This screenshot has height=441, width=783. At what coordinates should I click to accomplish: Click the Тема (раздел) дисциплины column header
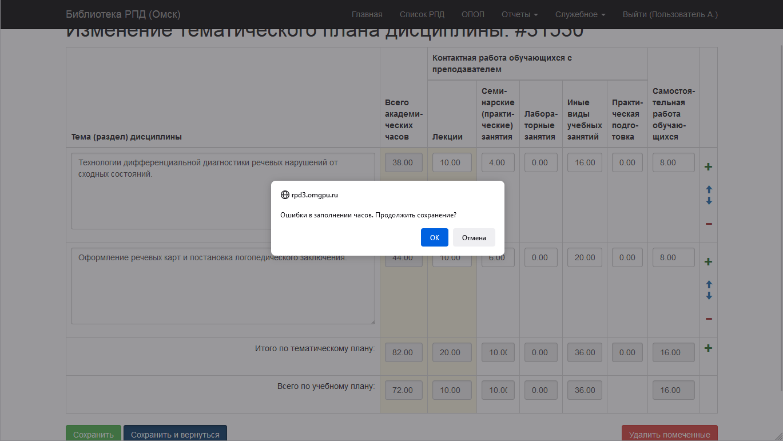click(x=126, y=137)
